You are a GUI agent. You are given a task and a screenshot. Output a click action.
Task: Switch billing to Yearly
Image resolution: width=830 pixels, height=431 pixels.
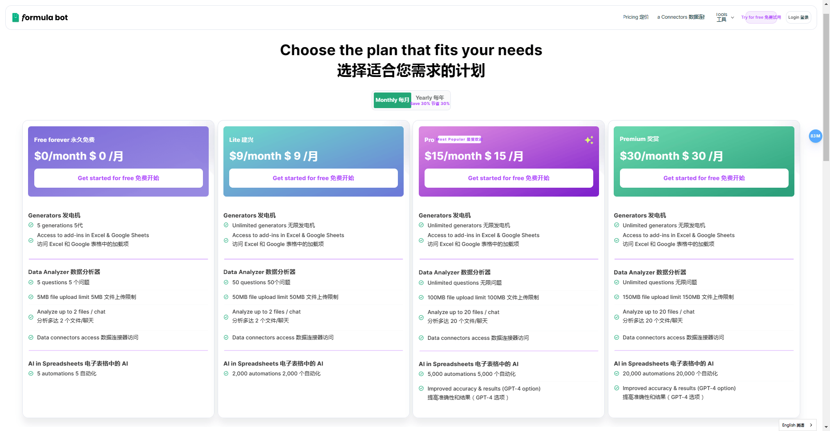coord(430,100)
